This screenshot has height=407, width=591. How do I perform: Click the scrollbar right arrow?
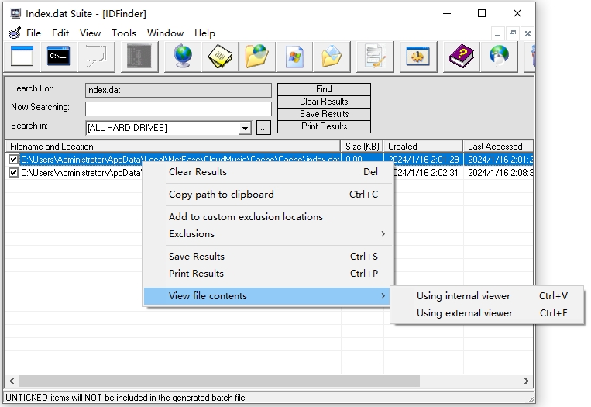527,381
